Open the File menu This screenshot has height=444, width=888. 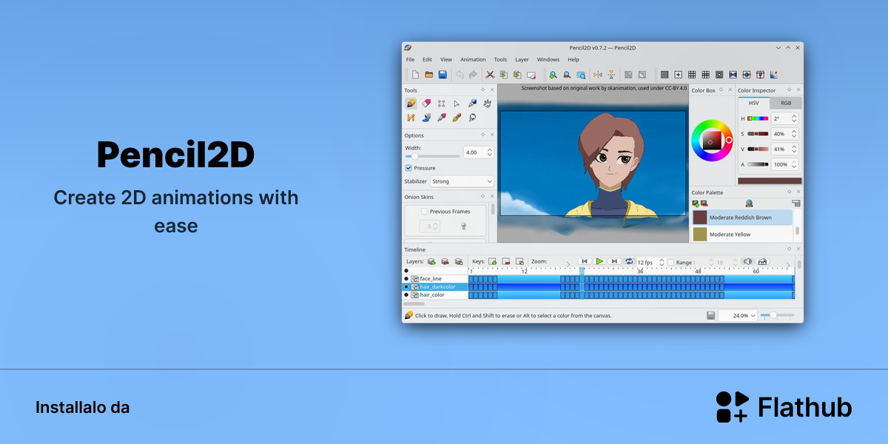(410, 59)
